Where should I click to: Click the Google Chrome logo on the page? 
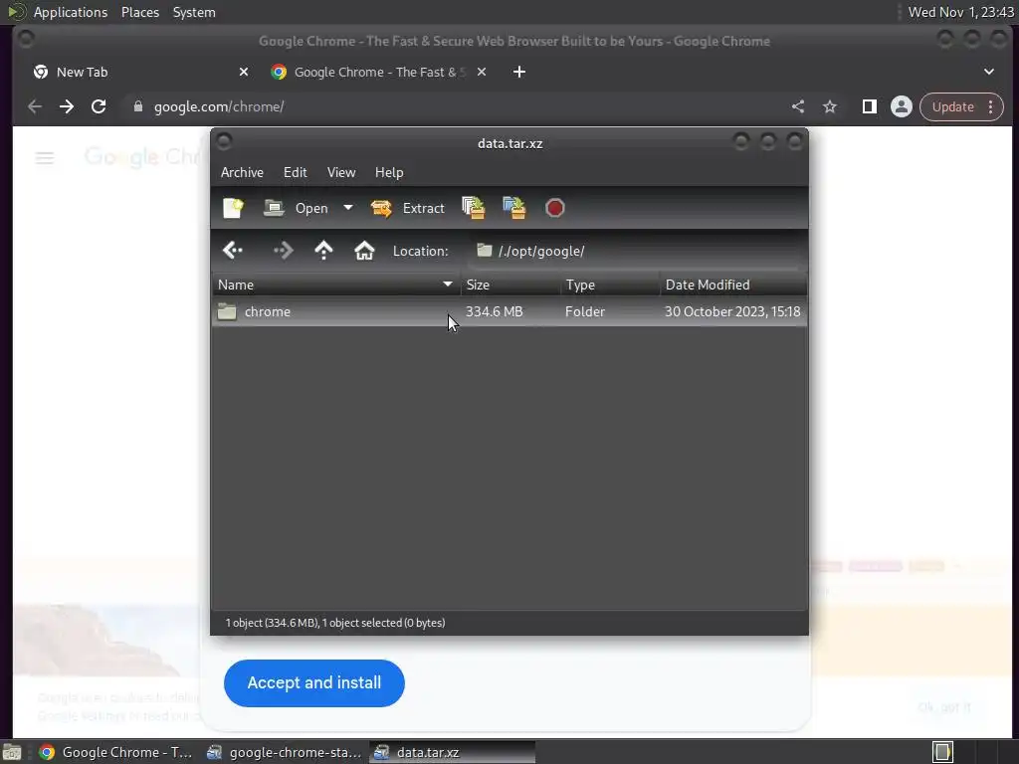[x=141, y=157]
